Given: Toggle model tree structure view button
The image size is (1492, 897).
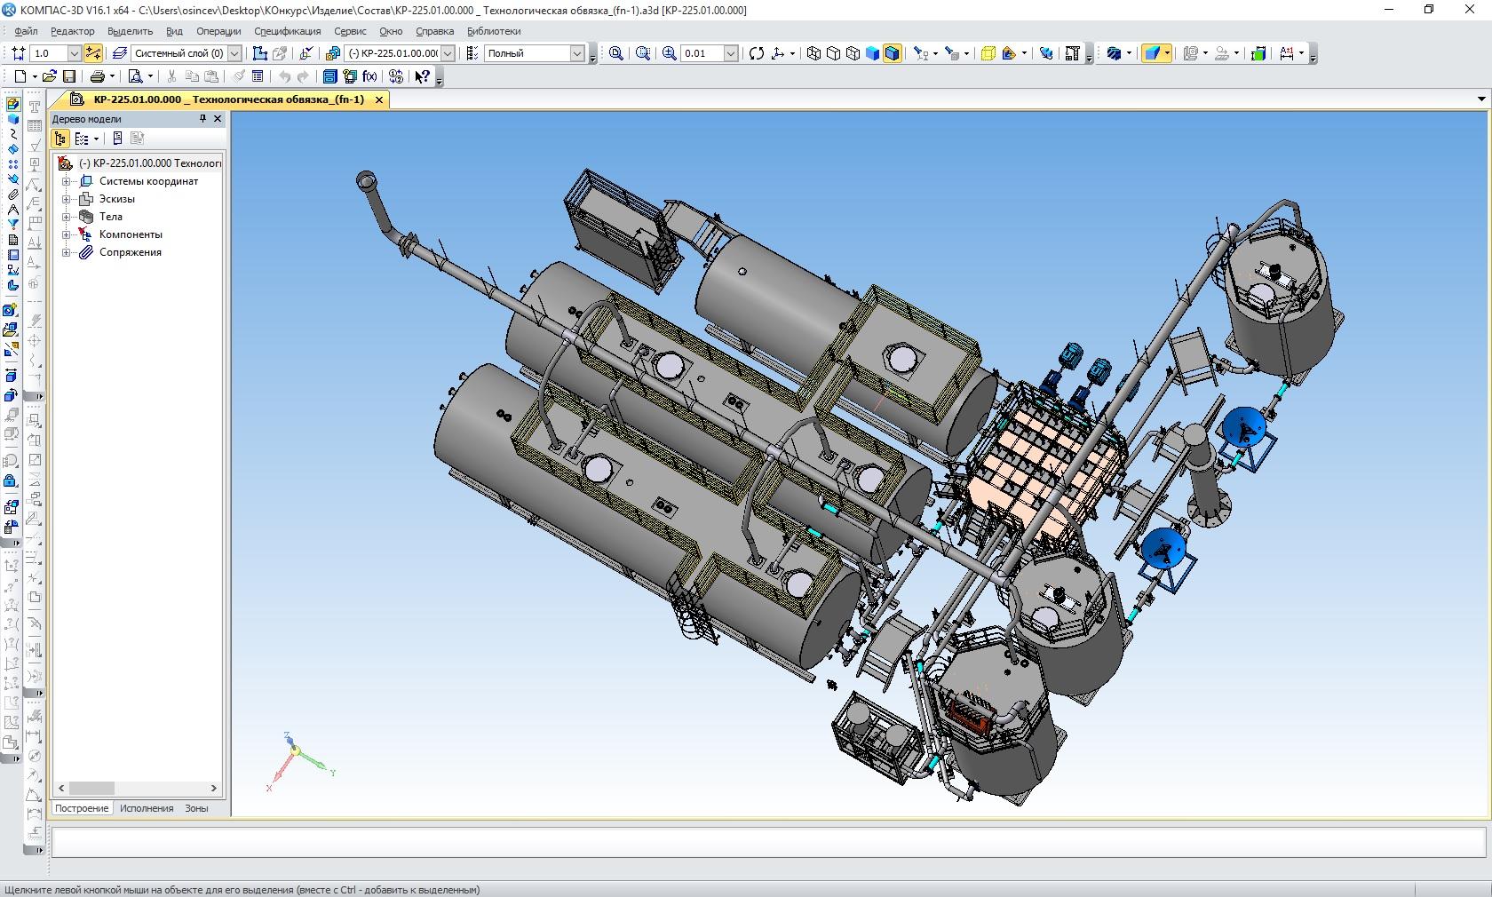Looking at the screenshot, I should (x=60, y=139).
